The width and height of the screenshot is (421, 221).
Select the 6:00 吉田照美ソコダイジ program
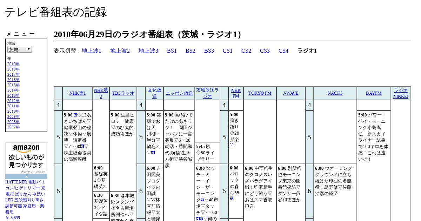coord(154,193)
